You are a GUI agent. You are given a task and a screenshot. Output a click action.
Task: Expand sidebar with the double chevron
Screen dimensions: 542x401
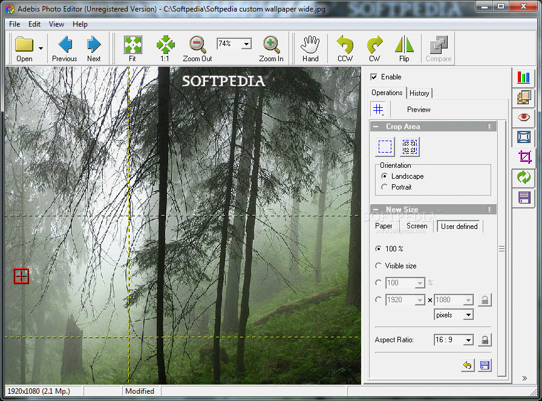pyautogui.click(x=524, y=378)
